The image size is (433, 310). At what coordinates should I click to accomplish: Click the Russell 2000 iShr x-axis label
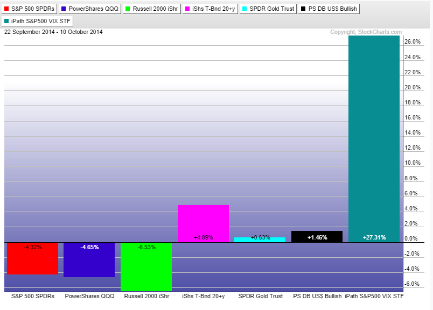coord(146,296)
